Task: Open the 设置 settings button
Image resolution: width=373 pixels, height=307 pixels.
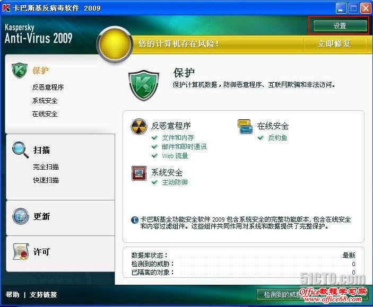Action: pyautogui.click(x=340, y=25)
